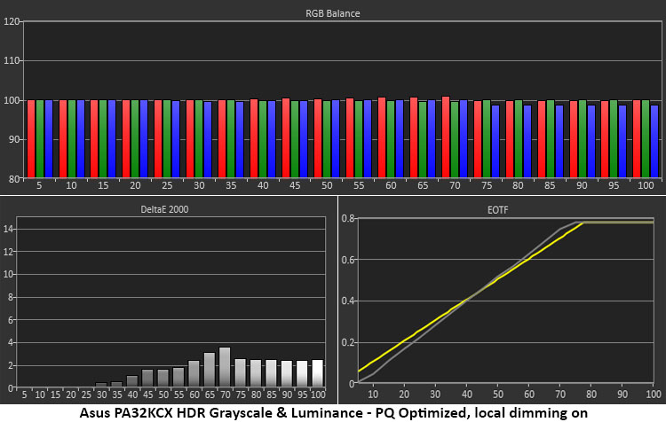Click the DeltaE 2000 chart title
Viewport: 666px width, 422px height.
point(164,209)
